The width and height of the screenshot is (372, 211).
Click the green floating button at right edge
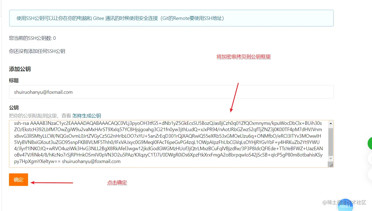(x=370, y=144)
